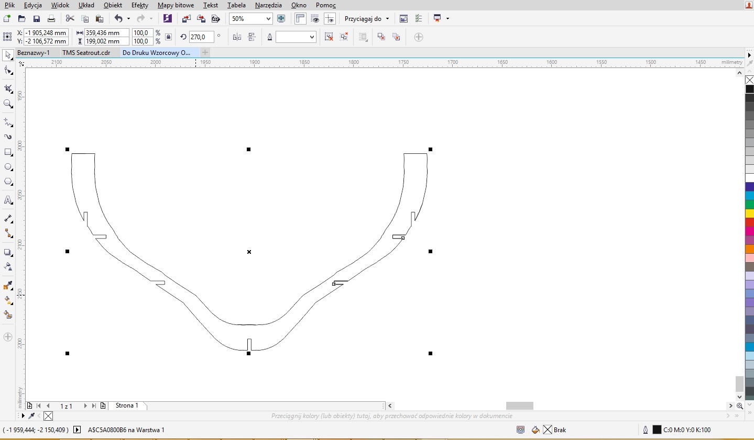This screenshot has height=440, width=754.
Task: Pick the Polygon tool
Action: 8,182
